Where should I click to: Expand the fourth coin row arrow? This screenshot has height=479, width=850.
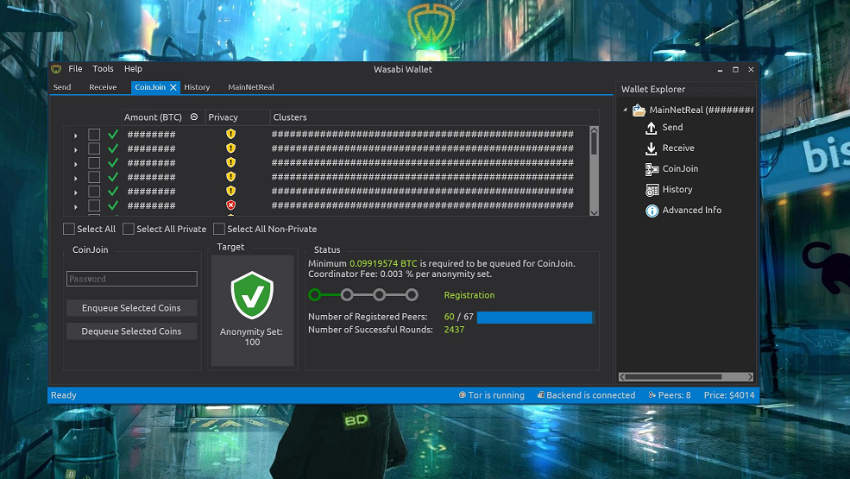(76, 179)
